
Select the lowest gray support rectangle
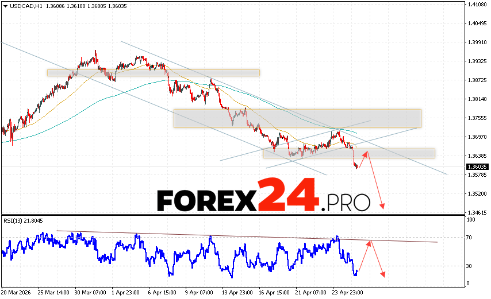click(x=348, y=153)
